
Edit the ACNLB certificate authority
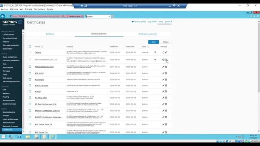coord(163,92)
